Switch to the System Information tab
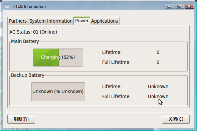 click(51, 21)
